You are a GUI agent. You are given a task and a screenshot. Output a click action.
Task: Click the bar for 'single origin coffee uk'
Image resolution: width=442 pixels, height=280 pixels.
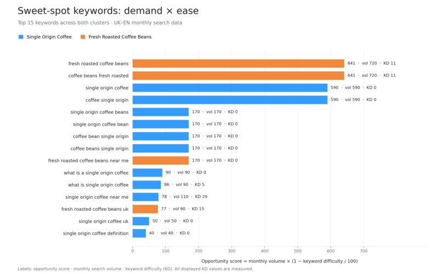pos(141,221)
